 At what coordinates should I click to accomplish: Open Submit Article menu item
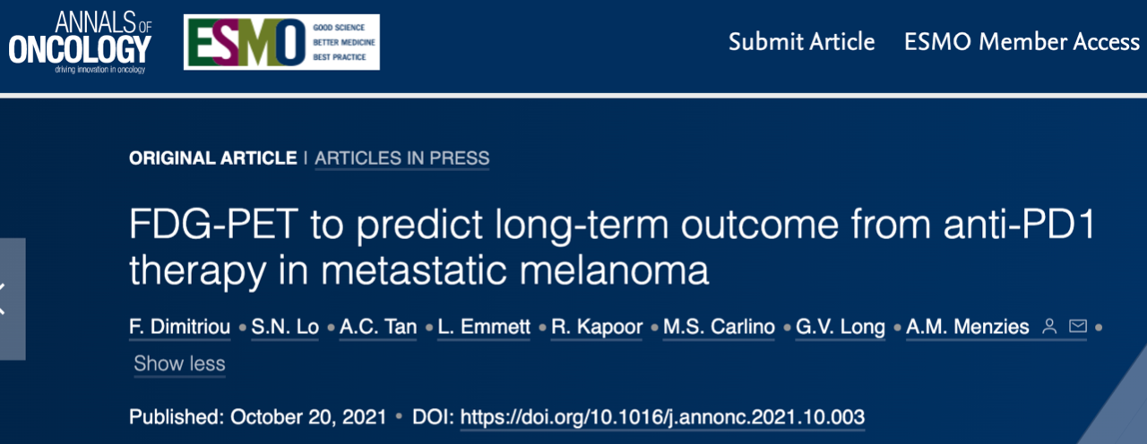[x=802, y=42]
